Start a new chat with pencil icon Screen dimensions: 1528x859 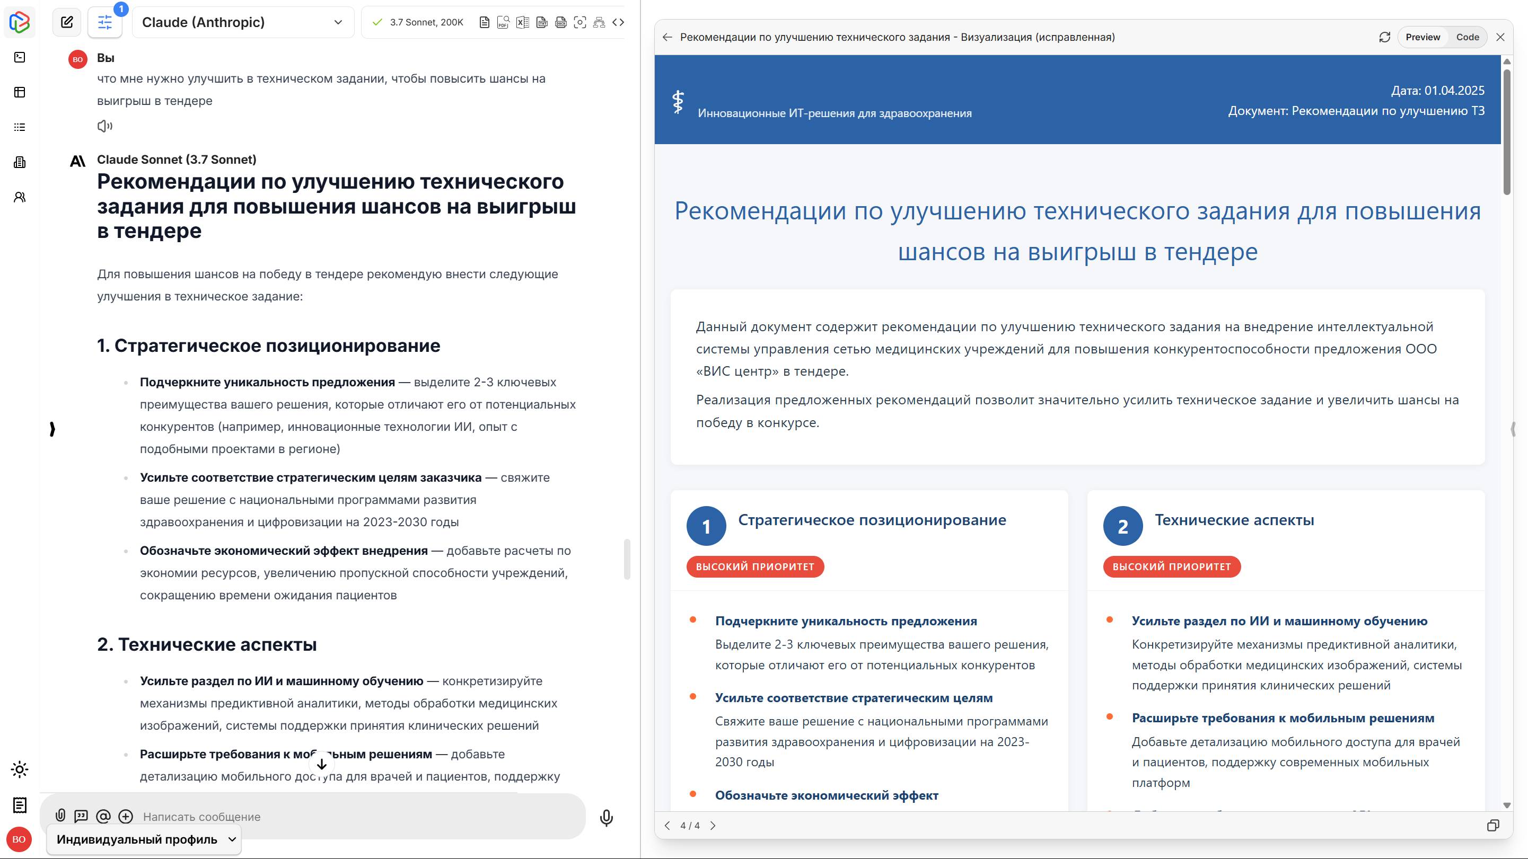(x=67, y=23)
